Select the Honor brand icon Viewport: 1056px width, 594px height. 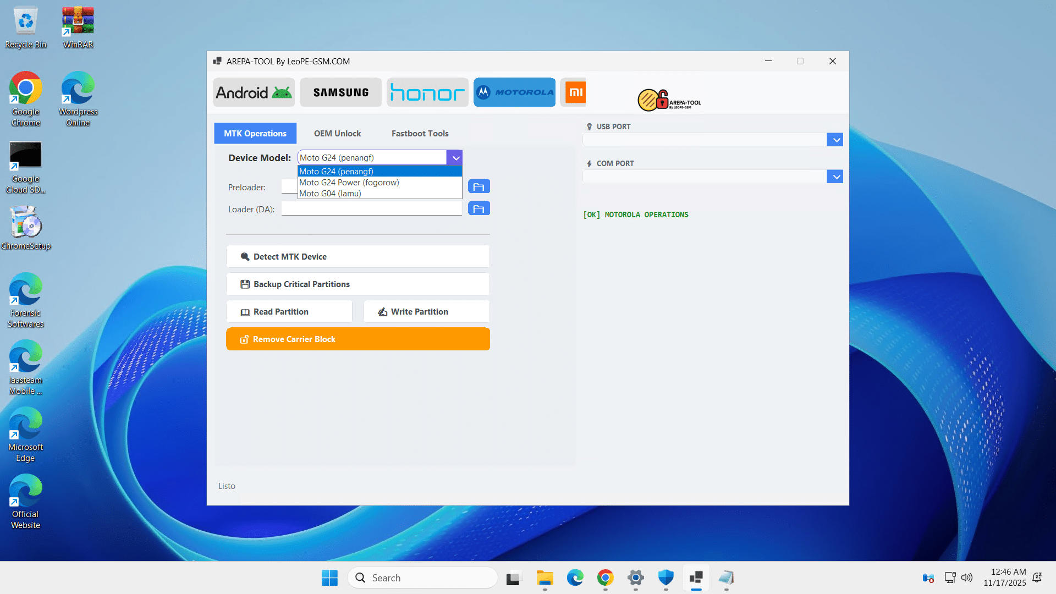[x=427, y=92]
